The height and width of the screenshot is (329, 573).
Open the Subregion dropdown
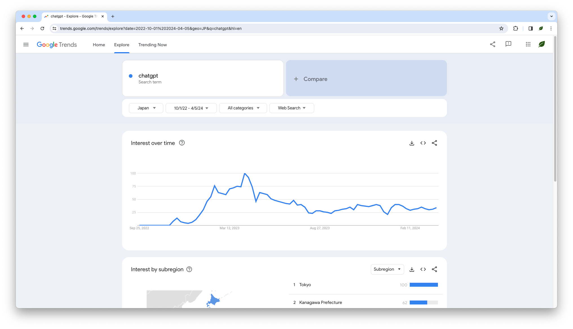coord(387,269)
